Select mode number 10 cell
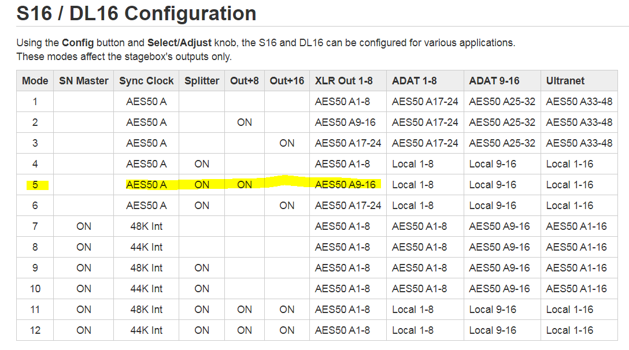The height and width of the screenshot is (350, 629). tap(35, 289)
